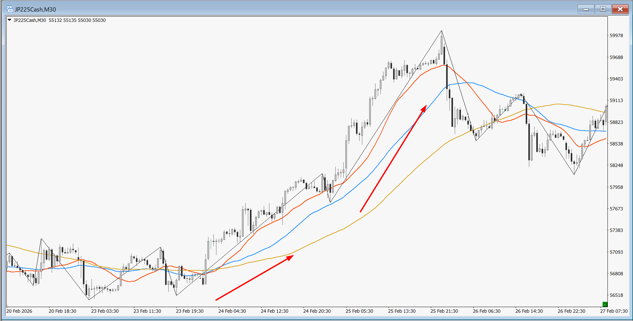Click the JP225Cash,M30 window title text

click(35, 10)
